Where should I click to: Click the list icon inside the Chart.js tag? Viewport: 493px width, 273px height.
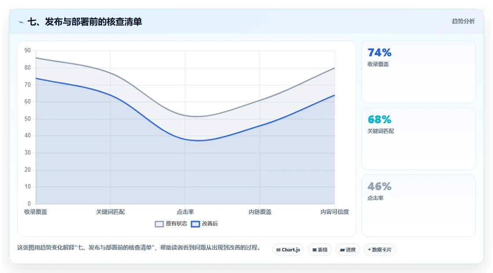click(278, 250)
